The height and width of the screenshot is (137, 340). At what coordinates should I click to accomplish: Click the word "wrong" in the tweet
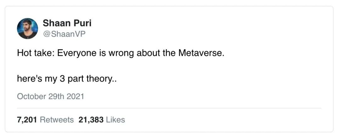coord(122,53)
